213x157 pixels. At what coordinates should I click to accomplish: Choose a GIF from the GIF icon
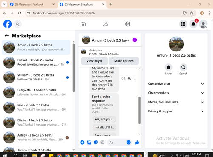coord(102,142)
